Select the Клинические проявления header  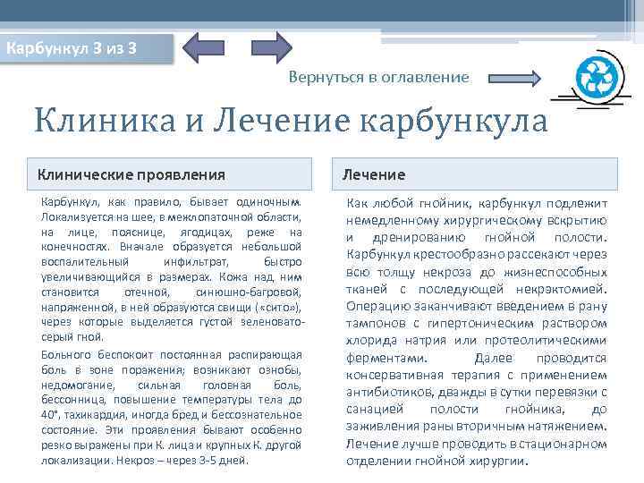click(169, 174)
